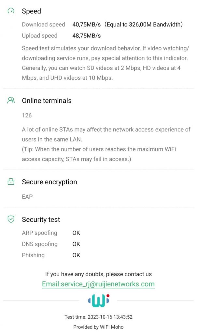Click the Test time timestamp text
This screenshot has height=334, width=197.
click(x=98, y=317)
